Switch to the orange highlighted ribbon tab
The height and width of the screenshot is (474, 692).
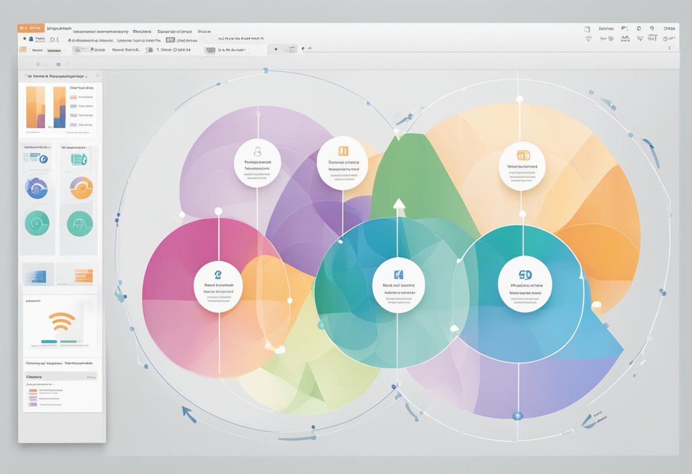pos(31,27)
